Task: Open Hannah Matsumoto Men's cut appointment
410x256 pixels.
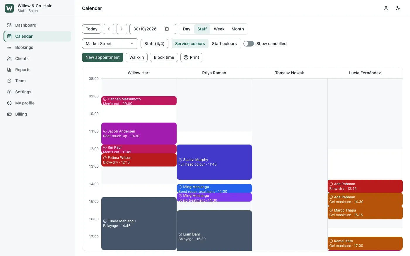Action: (139, 101)
